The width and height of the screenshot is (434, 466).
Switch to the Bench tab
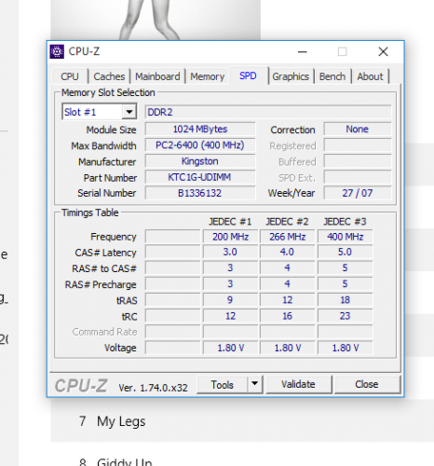coord(332,76)
